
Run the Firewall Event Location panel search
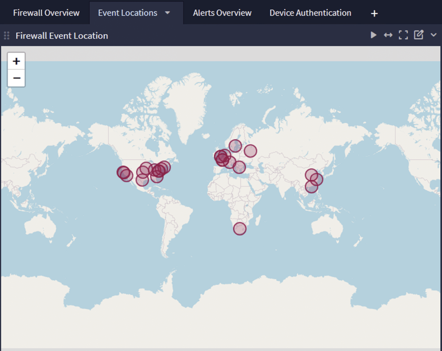tap(373, 35)
